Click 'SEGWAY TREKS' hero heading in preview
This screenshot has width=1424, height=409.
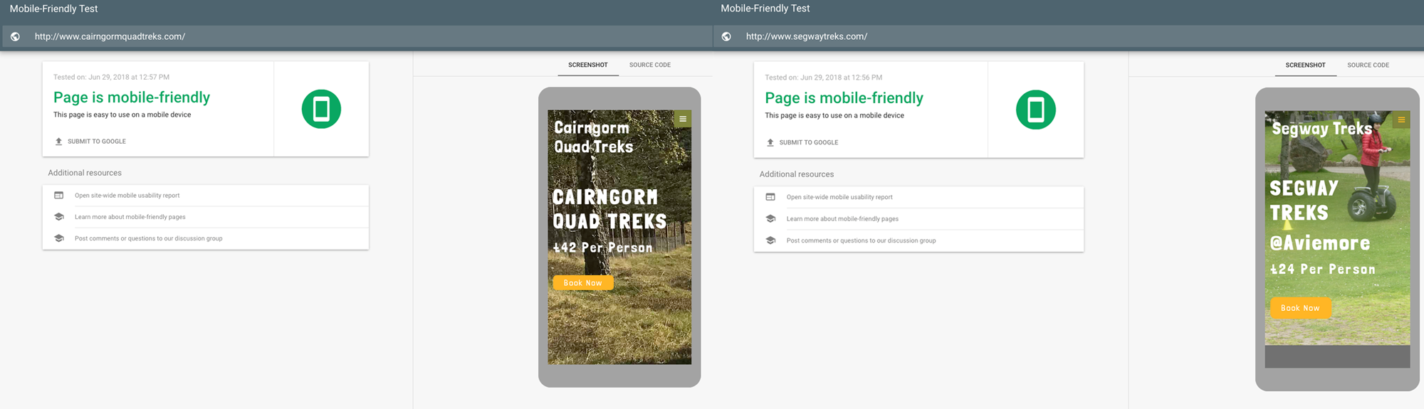point(1304,201)
